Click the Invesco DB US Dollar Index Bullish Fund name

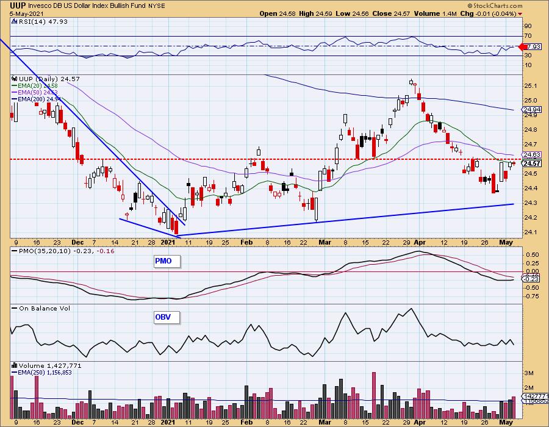[x=87, y=5]
